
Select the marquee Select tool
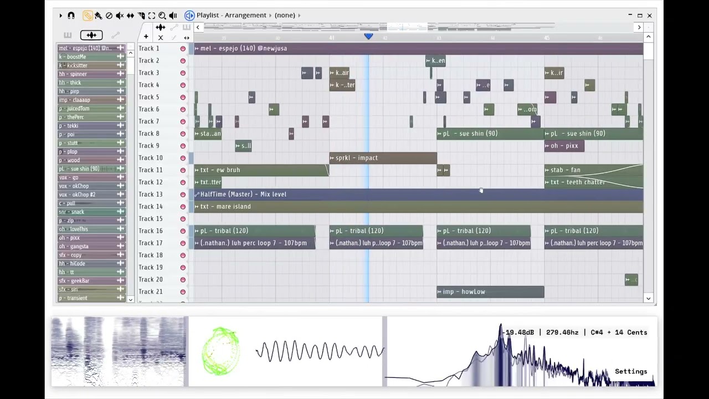tap(152, 16)
